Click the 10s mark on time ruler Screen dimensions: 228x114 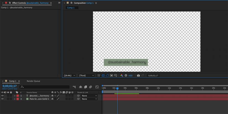click(x=158, y=88)
